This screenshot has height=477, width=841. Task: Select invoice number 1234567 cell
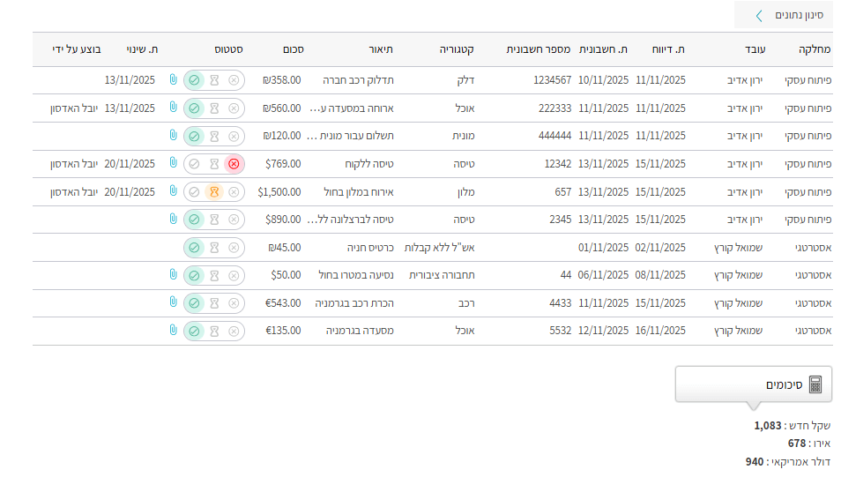(x=552, y=80)
